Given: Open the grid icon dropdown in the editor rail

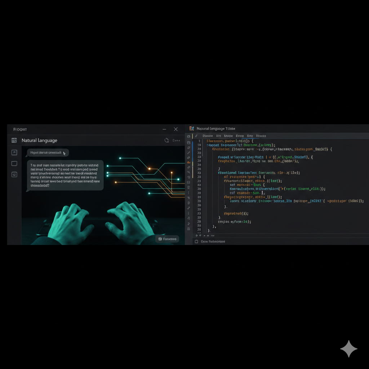Looking at the screenshot, I should (188, 182).
